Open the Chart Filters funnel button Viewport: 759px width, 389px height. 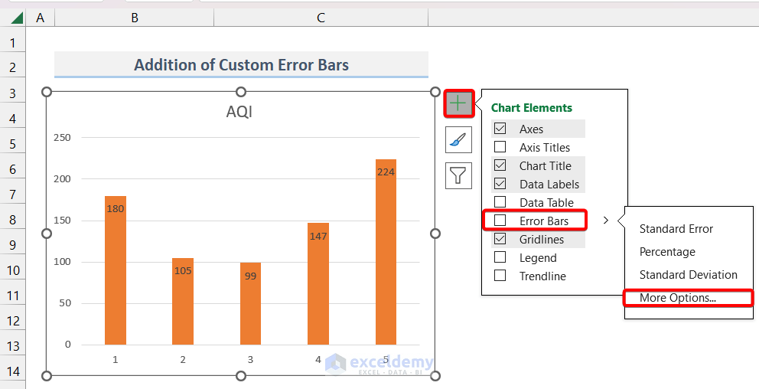point(458,175)
